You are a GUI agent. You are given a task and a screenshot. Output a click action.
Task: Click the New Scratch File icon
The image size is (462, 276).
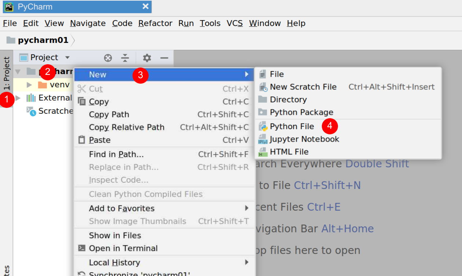click(x=263, y=87)
